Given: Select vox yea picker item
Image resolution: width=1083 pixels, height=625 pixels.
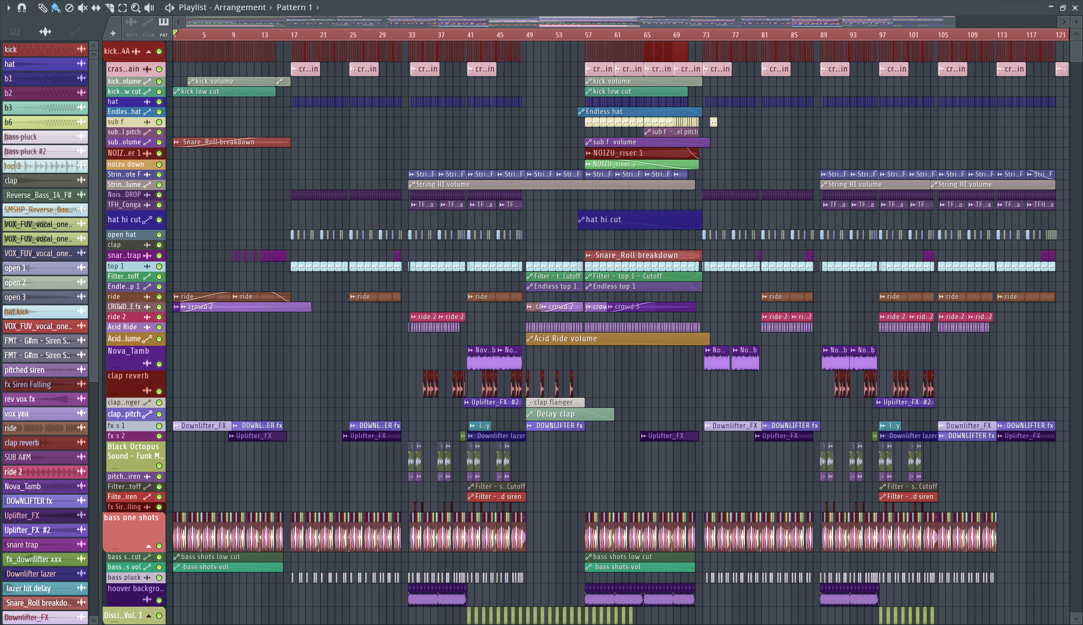Looking at the screenshot, I should pyautogui.click(x=45, y=414).
